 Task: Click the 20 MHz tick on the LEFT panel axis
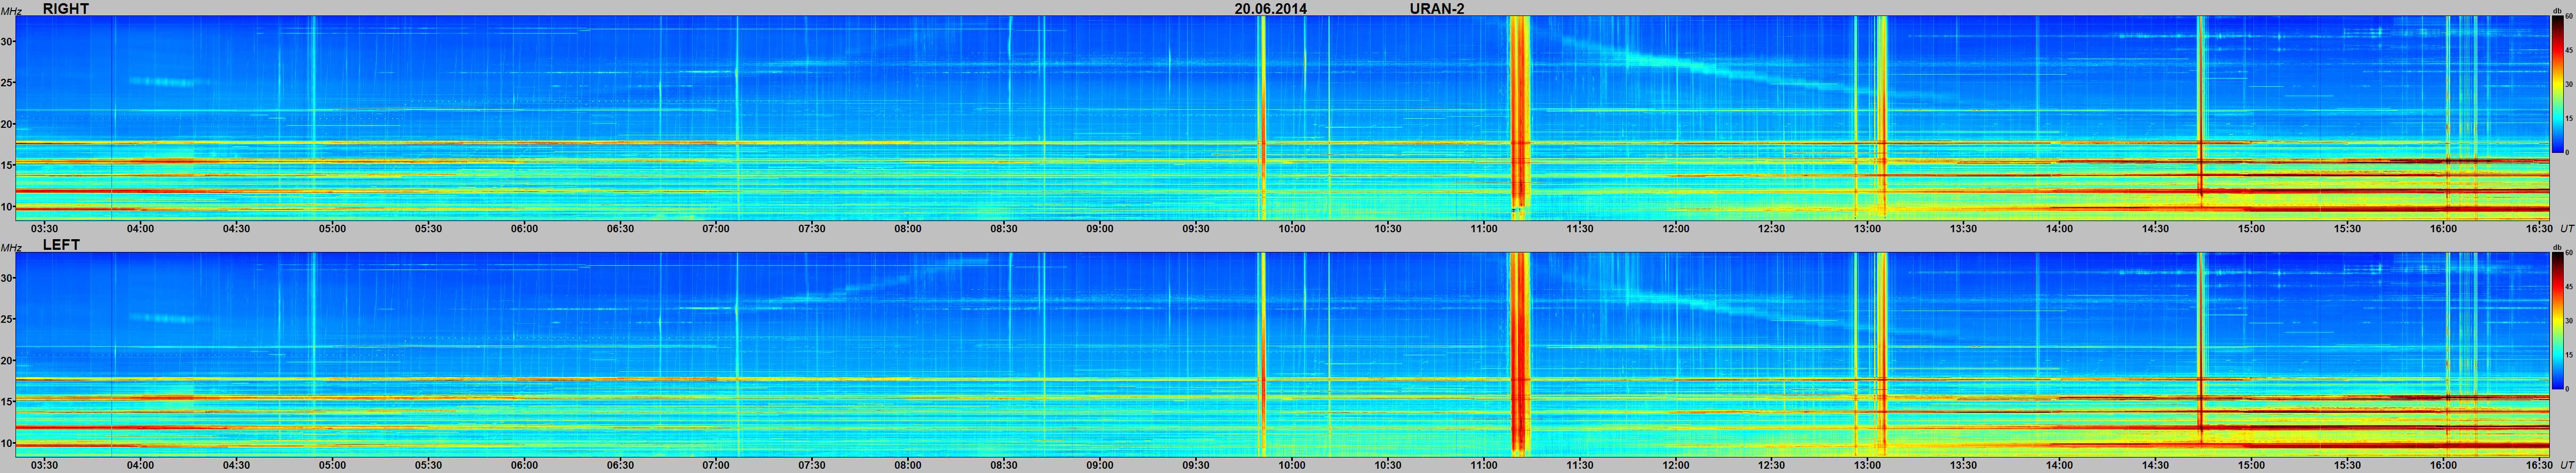pyautogui.click(x=8, y=360)
